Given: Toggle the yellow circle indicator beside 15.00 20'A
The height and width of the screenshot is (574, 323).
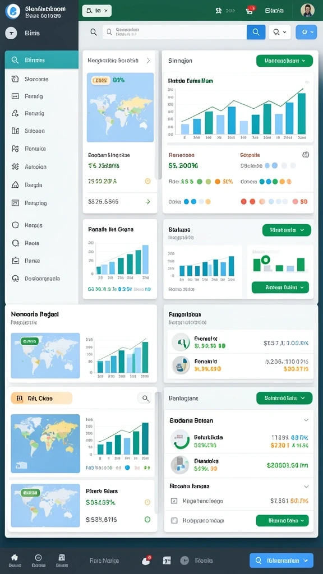Looking at the screenshot, I should point(147,181).
